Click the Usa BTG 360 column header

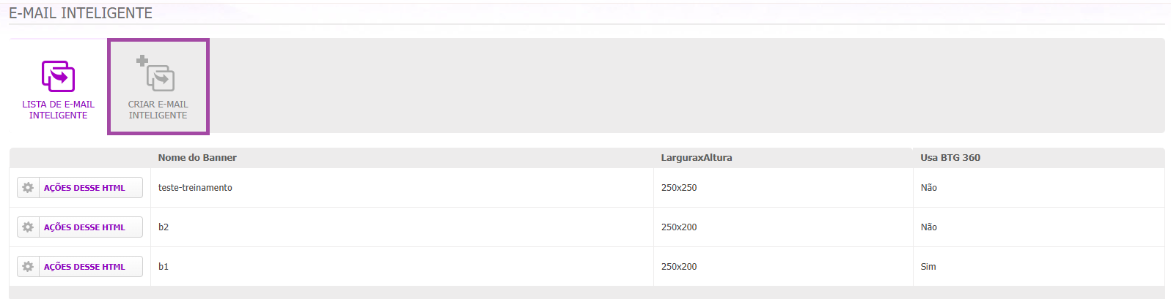point(950,158)
